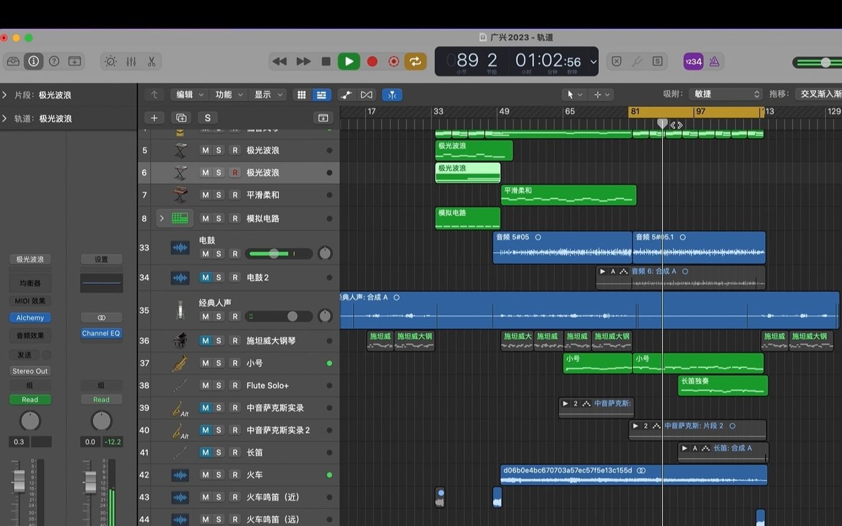The width and height of the screenshot is (842, 526).
Task: Toggle record enable on track 6 极光波浪
Action: pos(235,173)
